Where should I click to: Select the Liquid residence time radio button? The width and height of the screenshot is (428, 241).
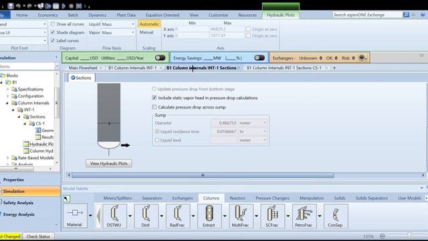click(157, 131)
